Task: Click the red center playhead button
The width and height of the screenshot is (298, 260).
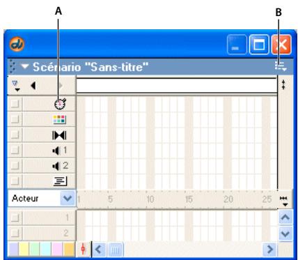Action: [x=83, y=250]
